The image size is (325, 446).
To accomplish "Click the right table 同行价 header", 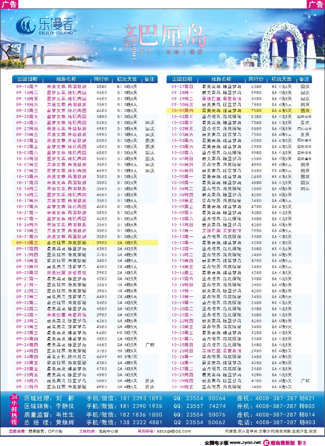I will point(256,79).
